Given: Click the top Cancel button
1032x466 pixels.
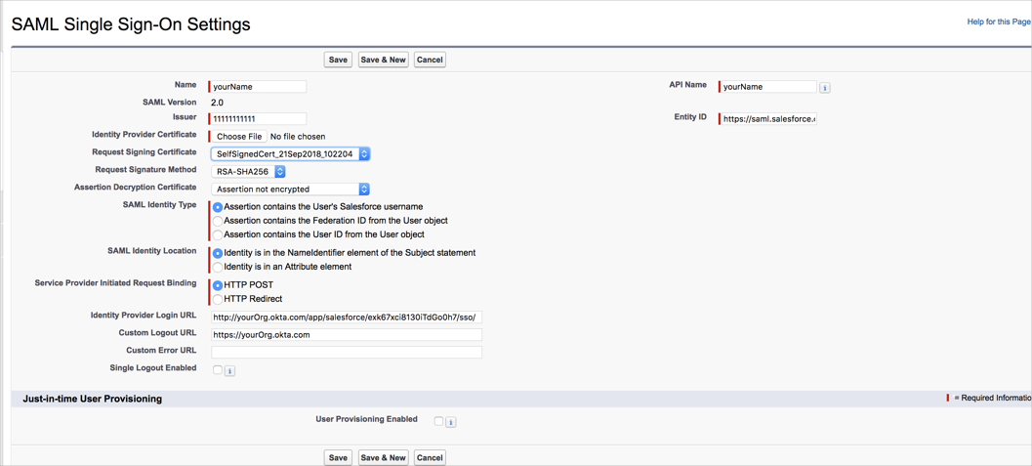Looking at the screenshot, I should [x=430, y=60].
